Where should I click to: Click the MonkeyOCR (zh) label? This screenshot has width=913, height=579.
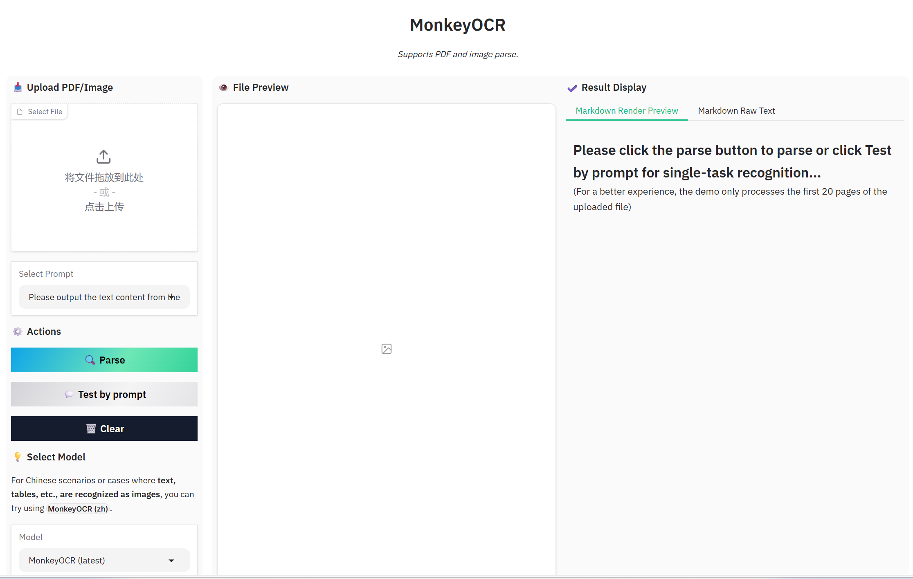pos(78,509)
